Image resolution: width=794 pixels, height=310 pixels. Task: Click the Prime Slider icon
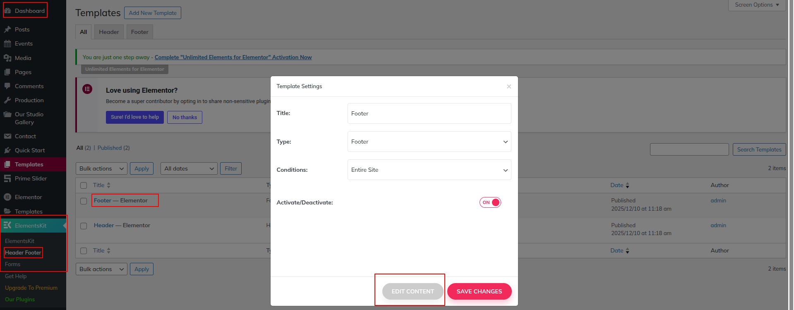[x=7, y=178]
